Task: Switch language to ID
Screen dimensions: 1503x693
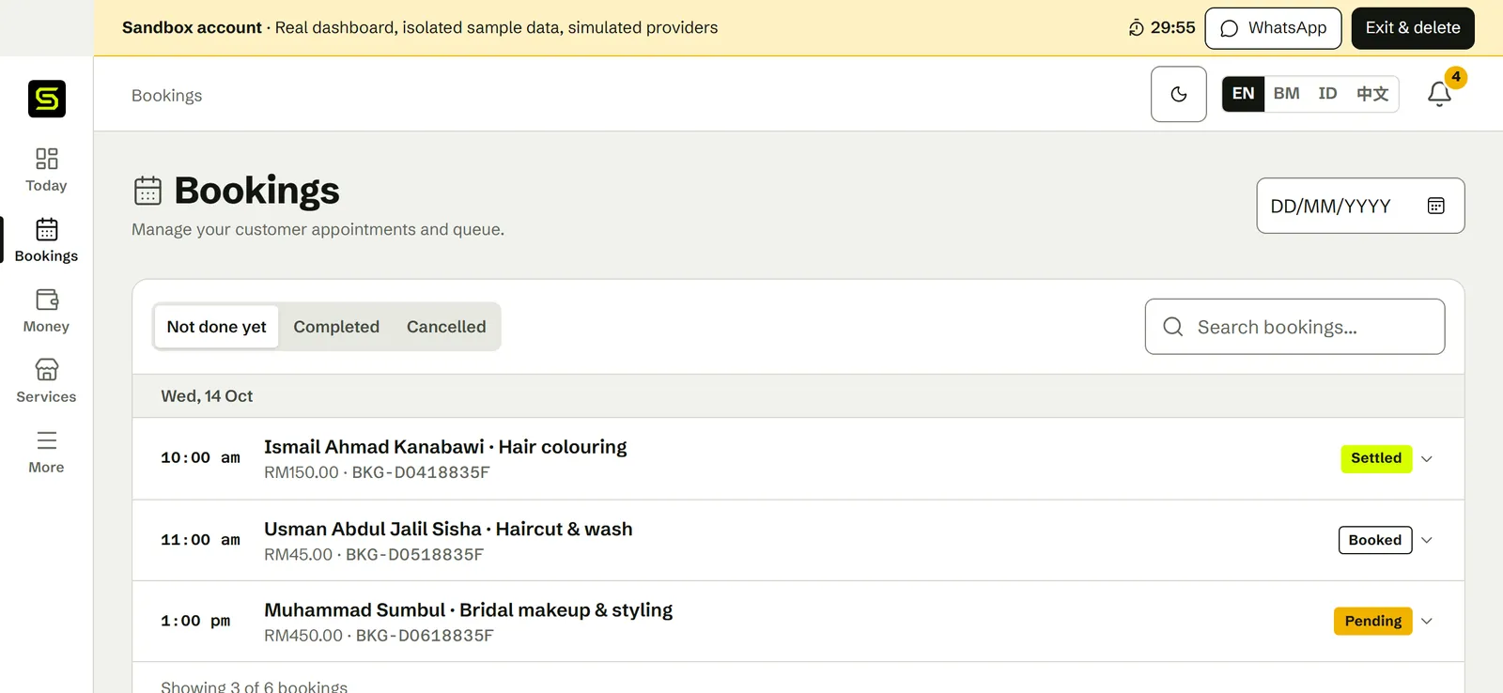Action: pos(1327,94)
